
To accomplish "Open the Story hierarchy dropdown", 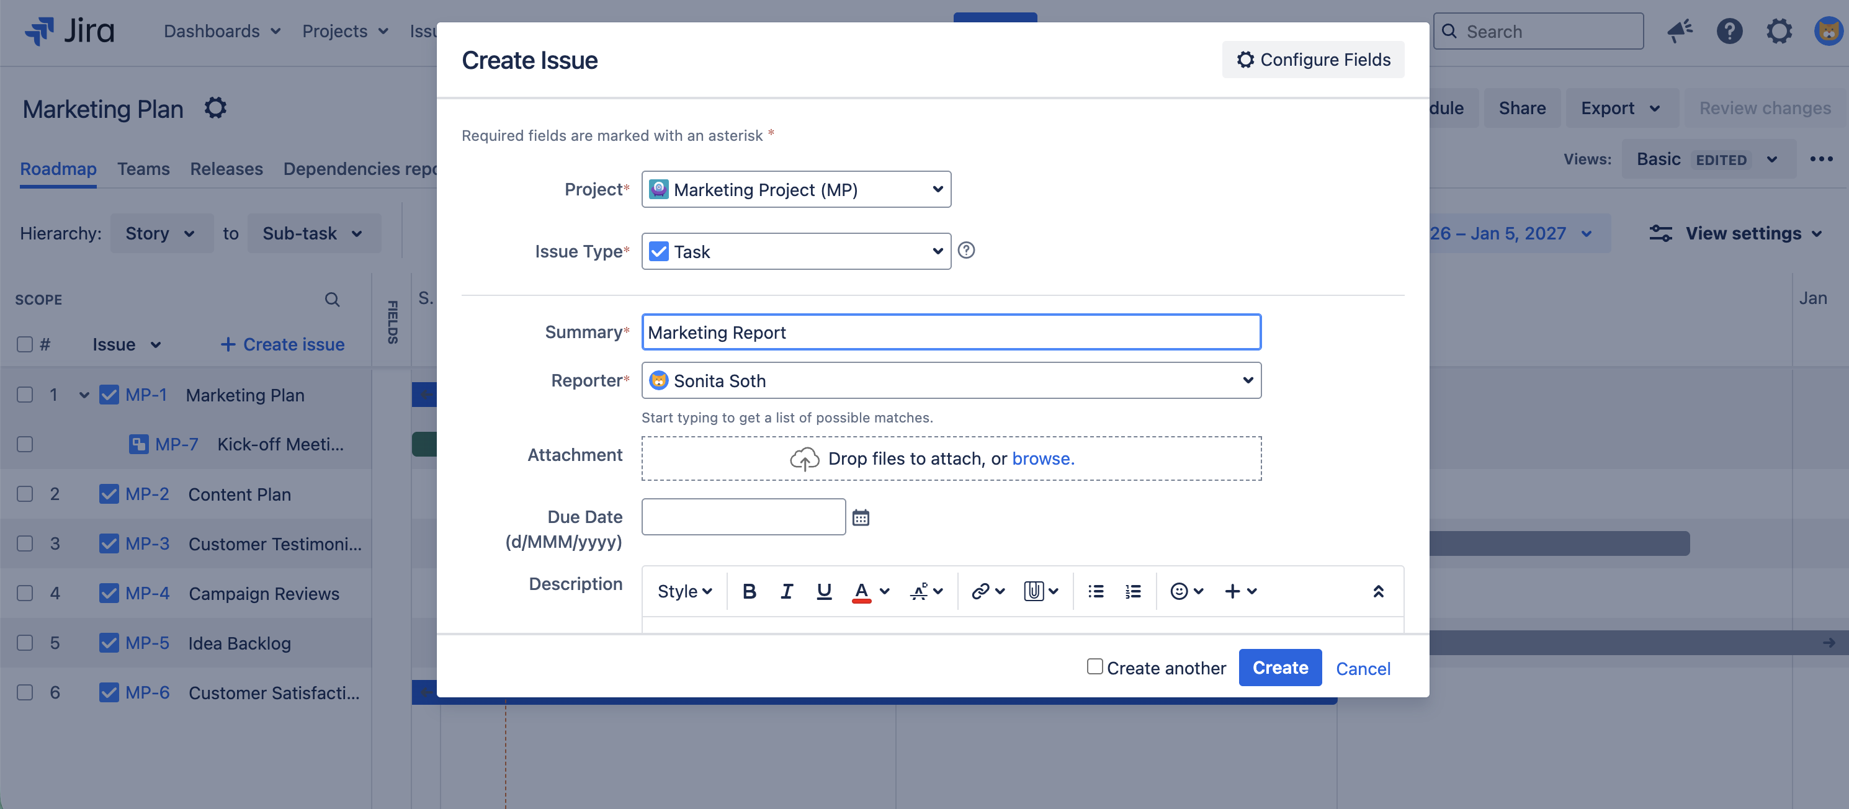I will point(161,233).
